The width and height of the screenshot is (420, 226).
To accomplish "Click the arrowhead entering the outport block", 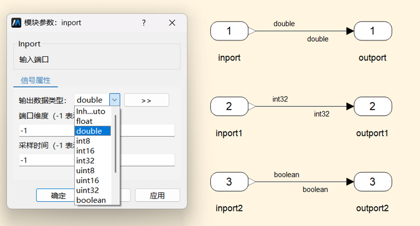I will [x=350, y=31].
